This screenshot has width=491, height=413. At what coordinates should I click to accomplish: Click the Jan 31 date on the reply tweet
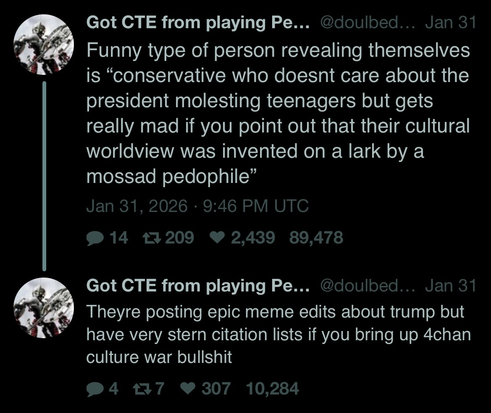point(450,286)
